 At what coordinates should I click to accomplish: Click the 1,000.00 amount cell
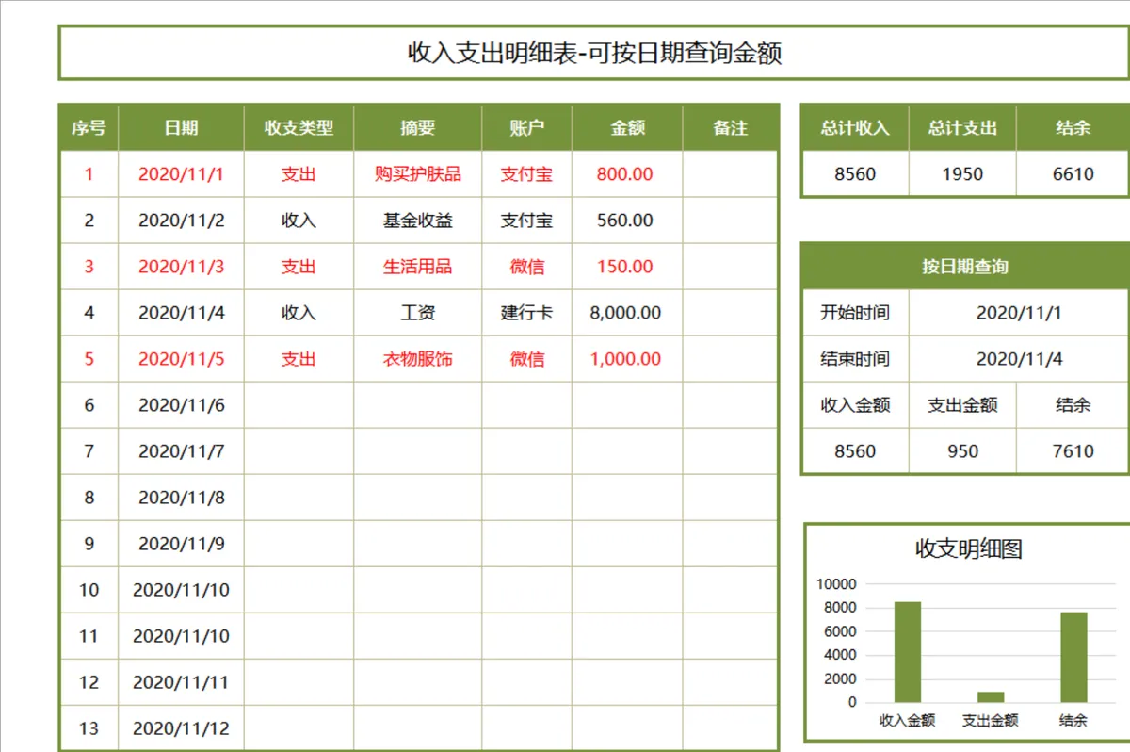(x=627, y=359)
